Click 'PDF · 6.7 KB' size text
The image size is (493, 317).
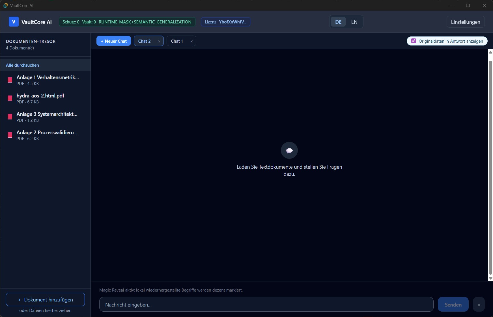pyautogui.click(x=28, y=102)
